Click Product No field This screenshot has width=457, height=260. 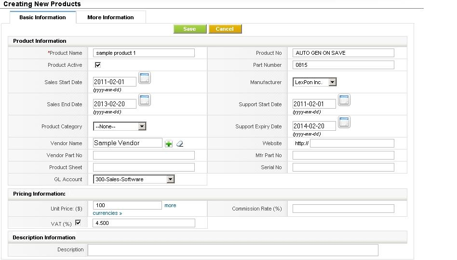click(343, 53)
